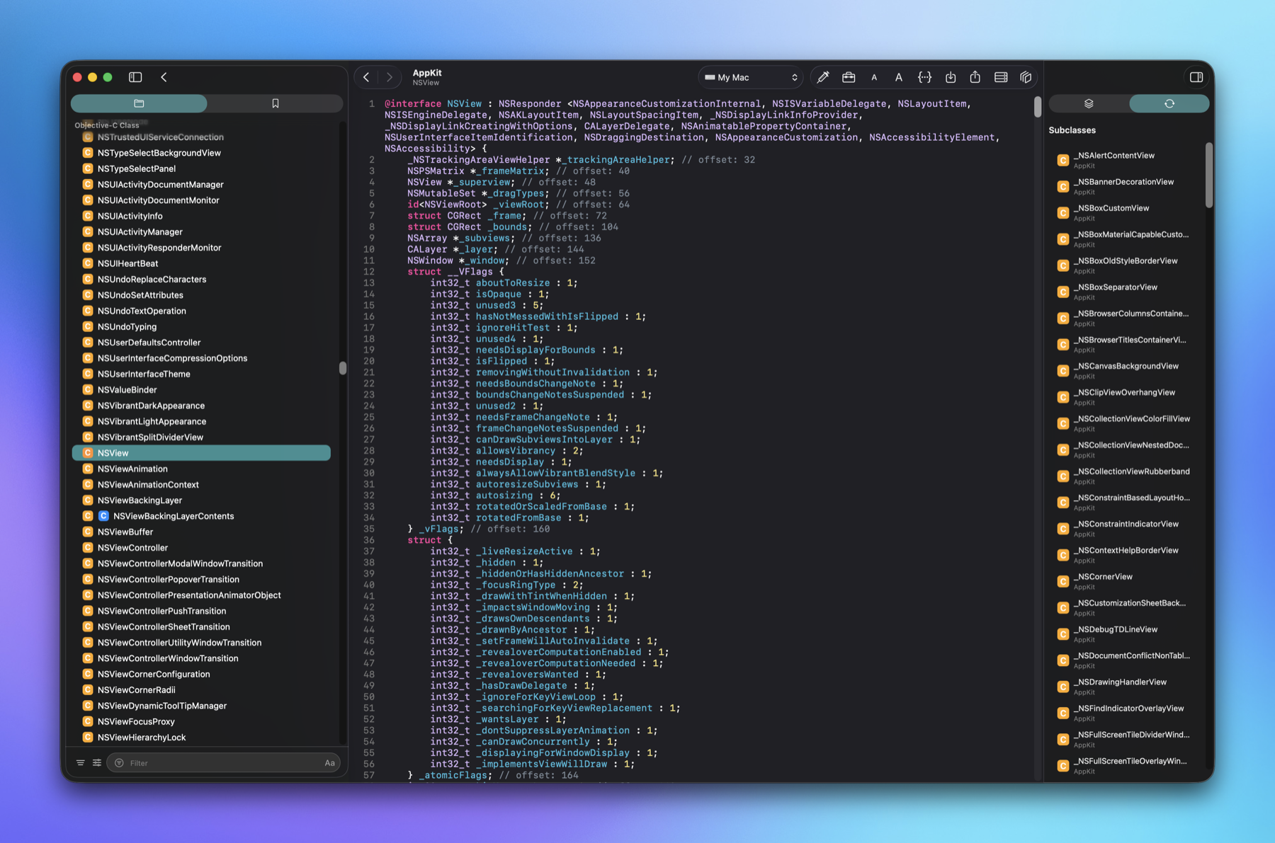Click the curly braces code icon

[x=924, y=77]
